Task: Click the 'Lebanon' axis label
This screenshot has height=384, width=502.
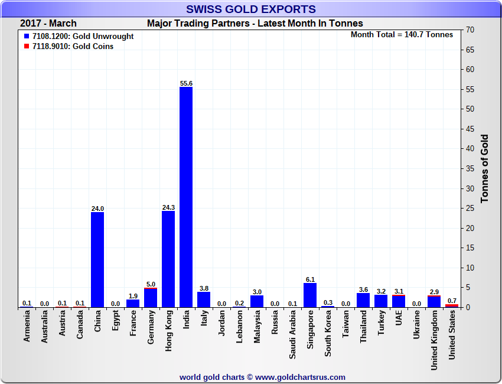Action: [239, 327]
